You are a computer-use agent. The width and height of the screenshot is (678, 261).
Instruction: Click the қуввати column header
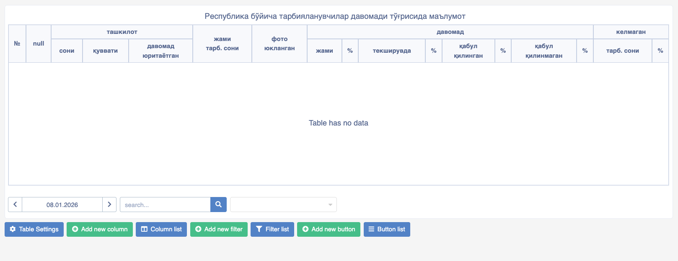[x=106, y=51]
